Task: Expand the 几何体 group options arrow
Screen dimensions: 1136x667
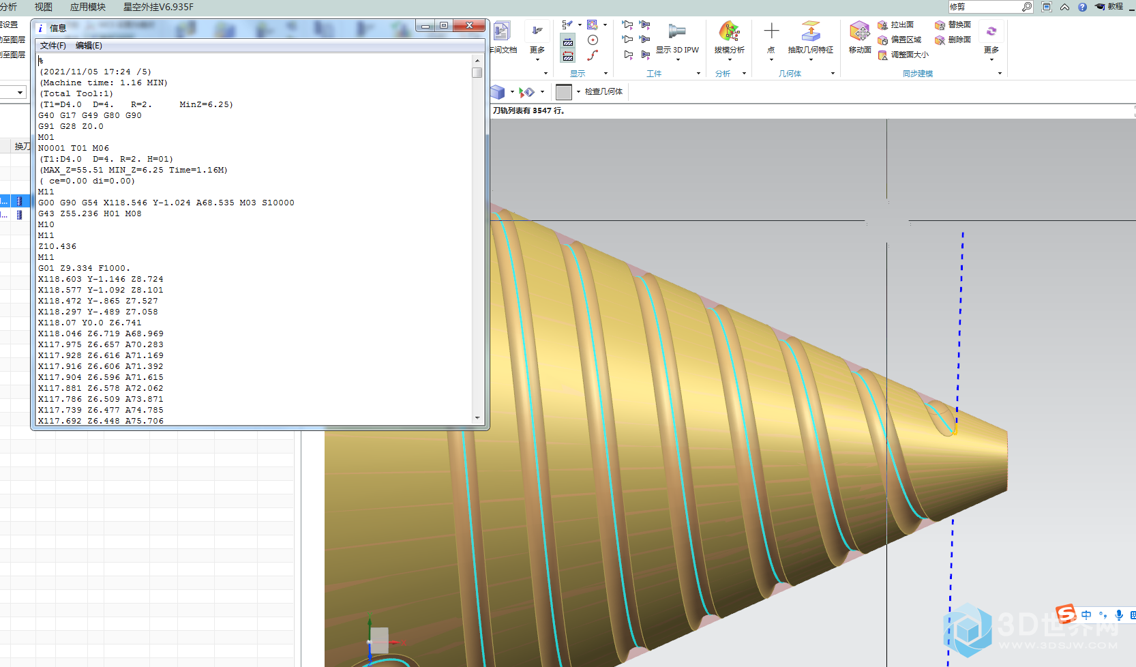Action: pyautogui.click(x=833, y=74)
